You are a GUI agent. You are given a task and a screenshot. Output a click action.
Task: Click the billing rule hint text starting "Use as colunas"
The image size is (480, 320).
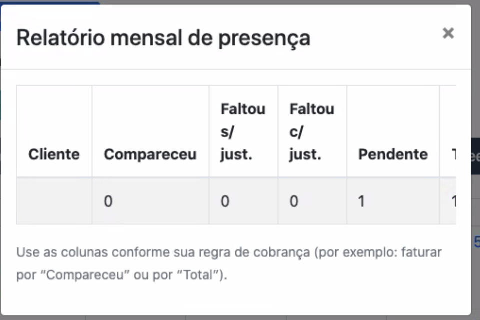pyautogui.click(x=229, y=252)
